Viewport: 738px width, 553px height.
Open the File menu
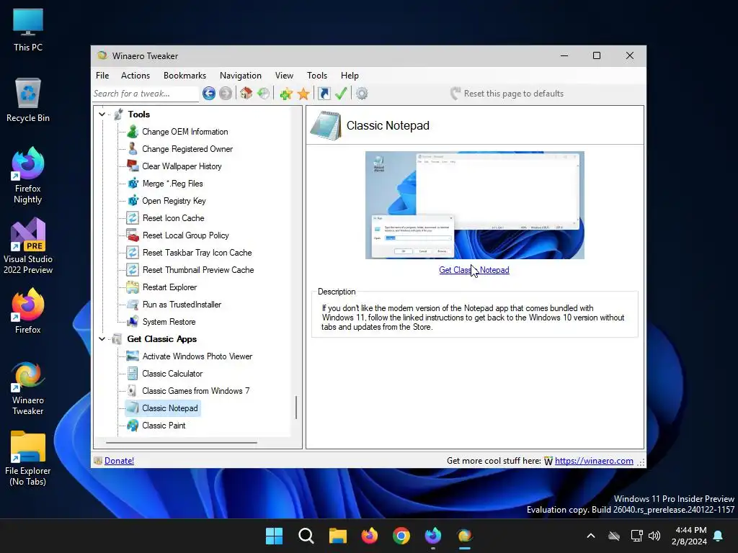[102, 75]
